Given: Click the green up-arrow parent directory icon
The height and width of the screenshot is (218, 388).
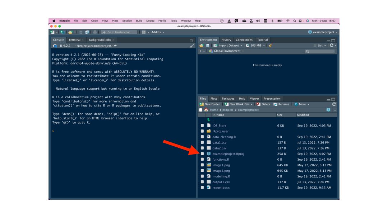Looking at the screenshot, I should [209, 120].
